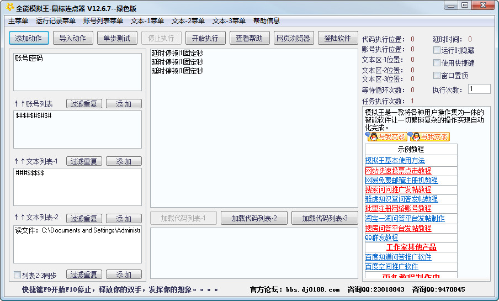Click the first 与我交谈 QQ chat icon
The height and width of the screenshot is (301, 499).
click(386, 136)
